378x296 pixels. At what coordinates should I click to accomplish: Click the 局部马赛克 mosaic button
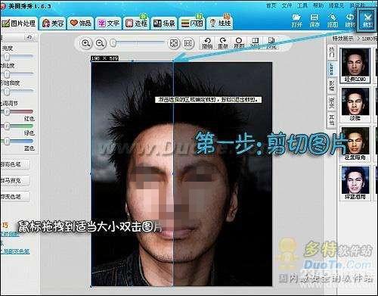tap(15, 181)
